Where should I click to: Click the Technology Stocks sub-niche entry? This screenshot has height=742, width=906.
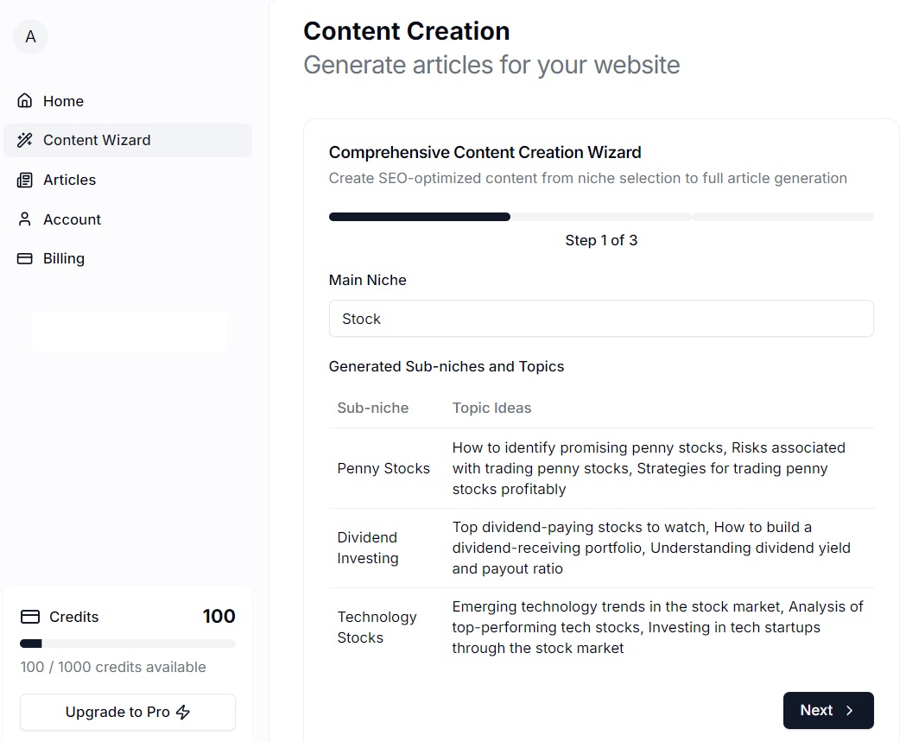(377, 627)
